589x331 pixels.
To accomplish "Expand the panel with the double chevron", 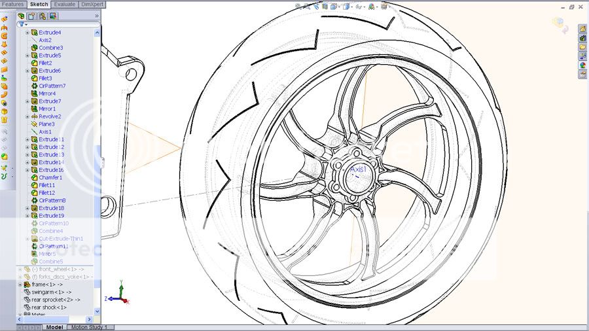I will tap(97, 16).
